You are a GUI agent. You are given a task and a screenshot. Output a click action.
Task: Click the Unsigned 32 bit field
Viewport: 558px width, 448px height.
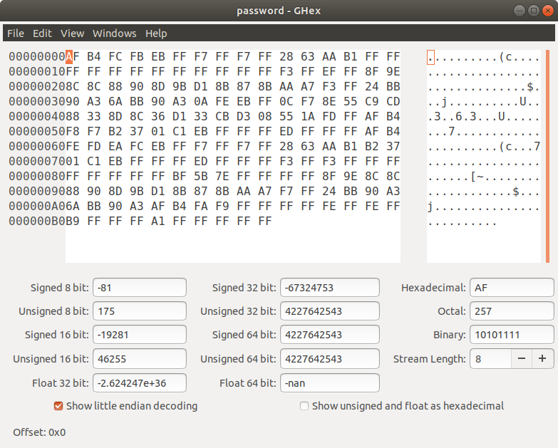click(330, 311)
